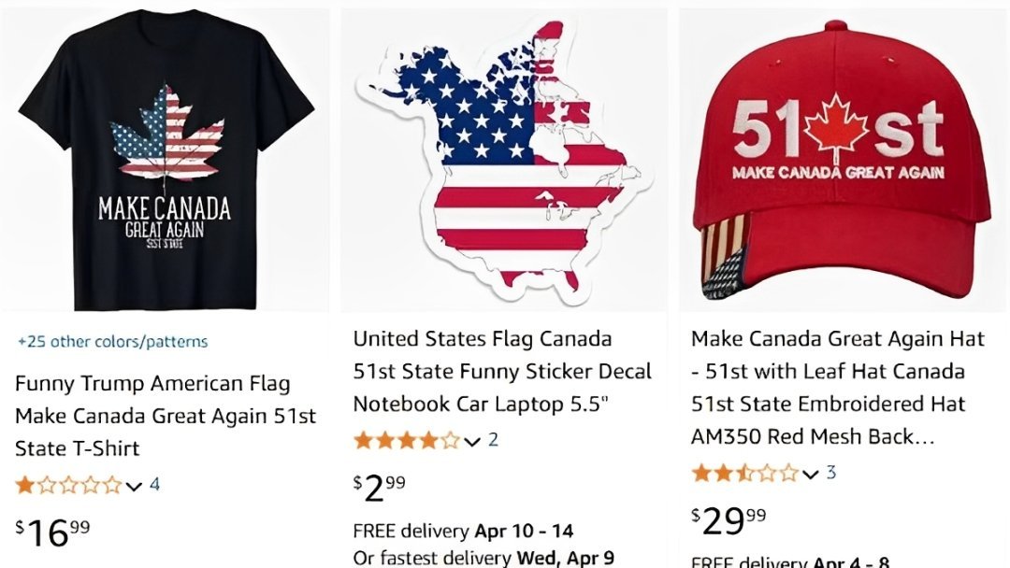View the T-shirt's 4 reviews
This screenshot has width=1010, height=568.
click(155, 484)
